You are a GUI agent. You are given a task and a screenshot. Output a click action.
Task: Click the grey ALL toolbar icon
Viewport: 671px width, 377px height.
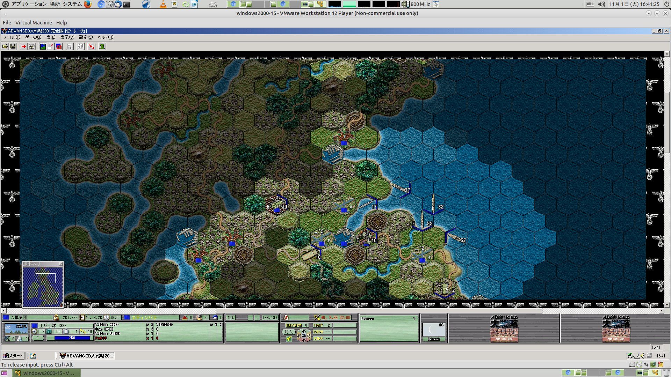[80, 46]
